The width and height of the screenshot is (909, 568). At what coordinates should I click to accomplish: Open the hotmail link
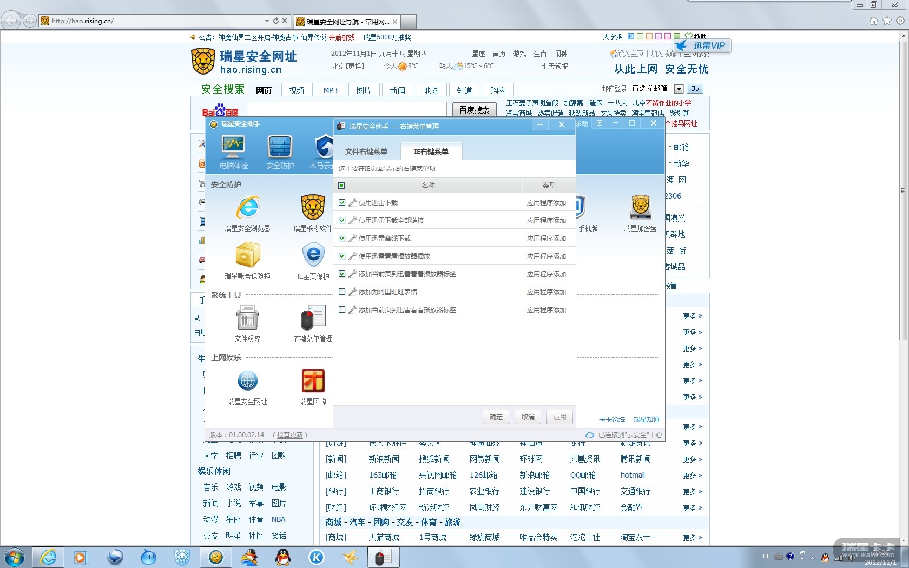(633, 475)
